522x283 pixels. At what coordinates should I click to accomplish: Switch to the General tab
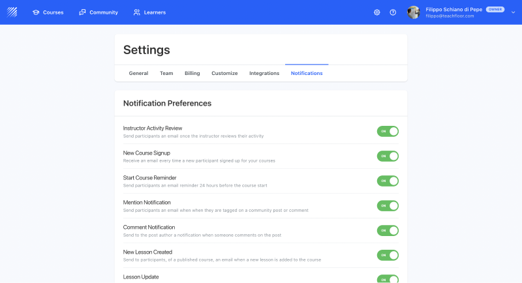(138, 74)
